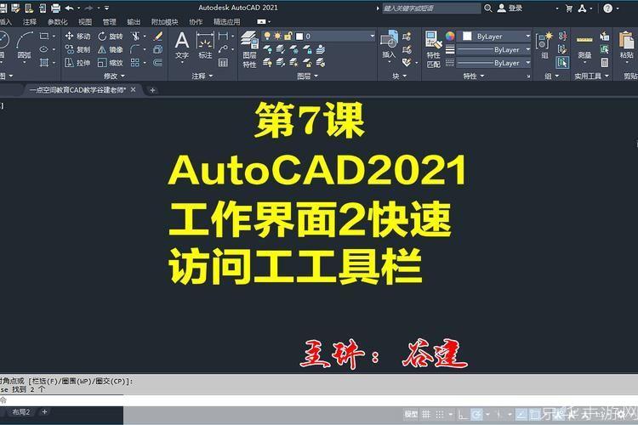Viewport: 638px width, 425px height.
Task: Toggle Model (模型) space button
Action: 411,415
